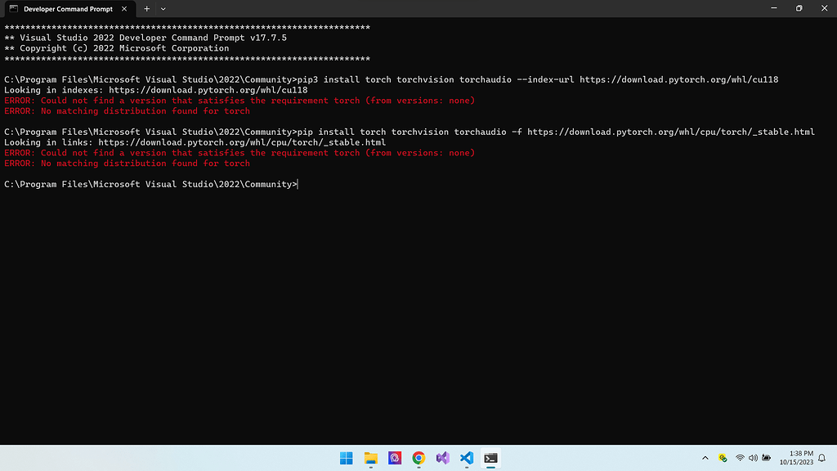
Task: Close the Developer Command Prompt tab
Action: [123, 10]
